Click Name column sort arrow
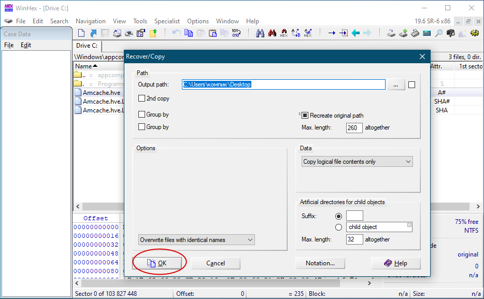The width and height of the screenshot is (484, 299). coord(95,66)
